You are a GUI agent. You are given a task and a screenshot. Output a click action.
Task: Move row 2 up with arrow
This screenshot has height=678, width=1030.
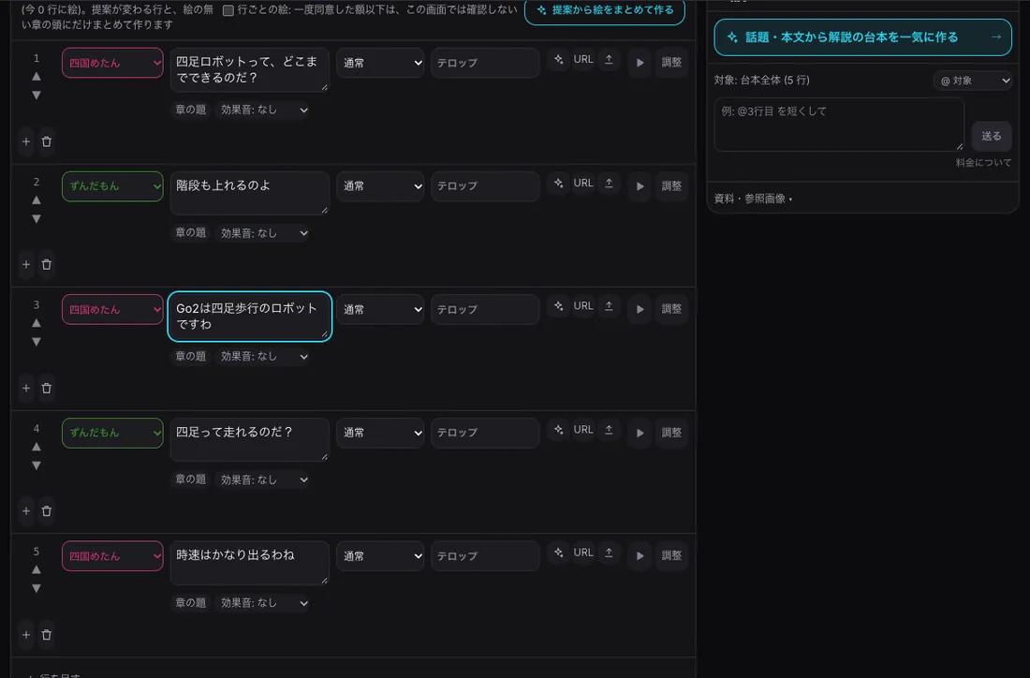(x=37, y=199)
